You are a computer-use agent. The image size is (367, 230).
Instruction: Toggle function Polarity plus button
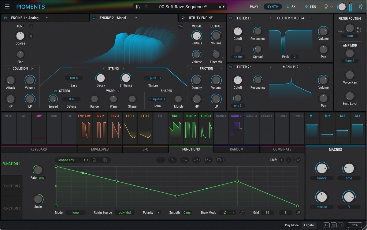point(158,213)
